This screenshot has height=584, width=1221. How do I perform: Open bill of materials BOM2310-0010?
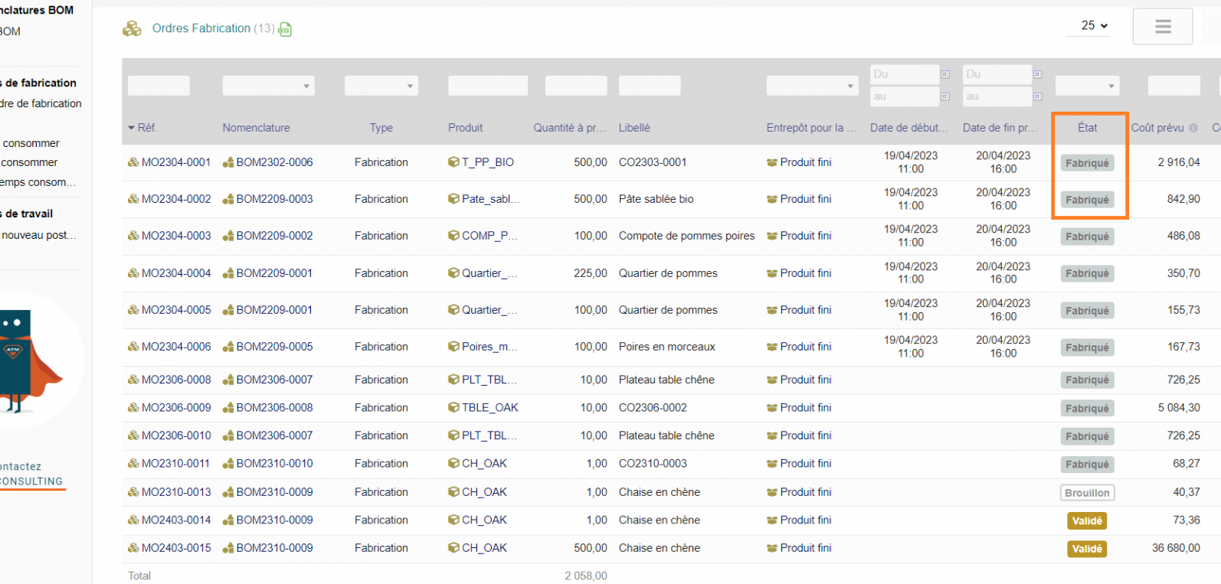pos(274,464)
